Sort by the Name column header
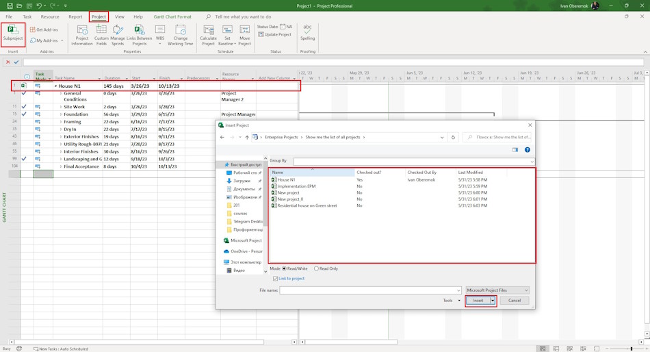 (313, 173)
